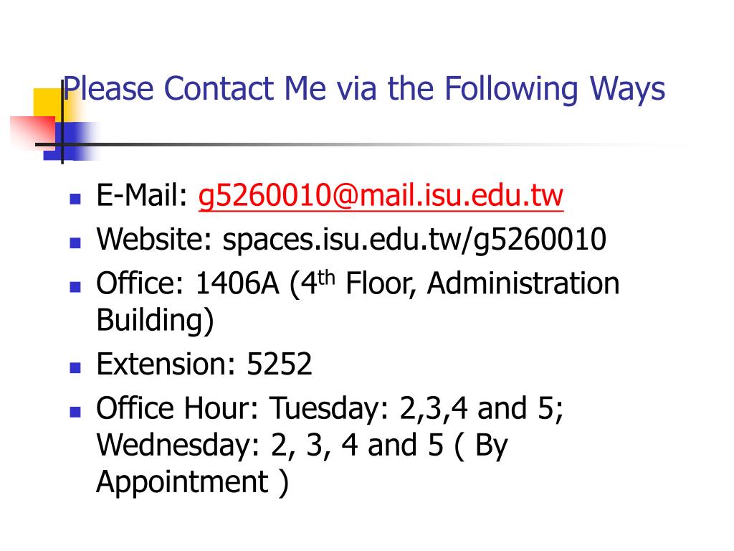Click the slide title 'Please Contact Me via the Following Ways'
This screenshot has height=551, width=734.
364,89
